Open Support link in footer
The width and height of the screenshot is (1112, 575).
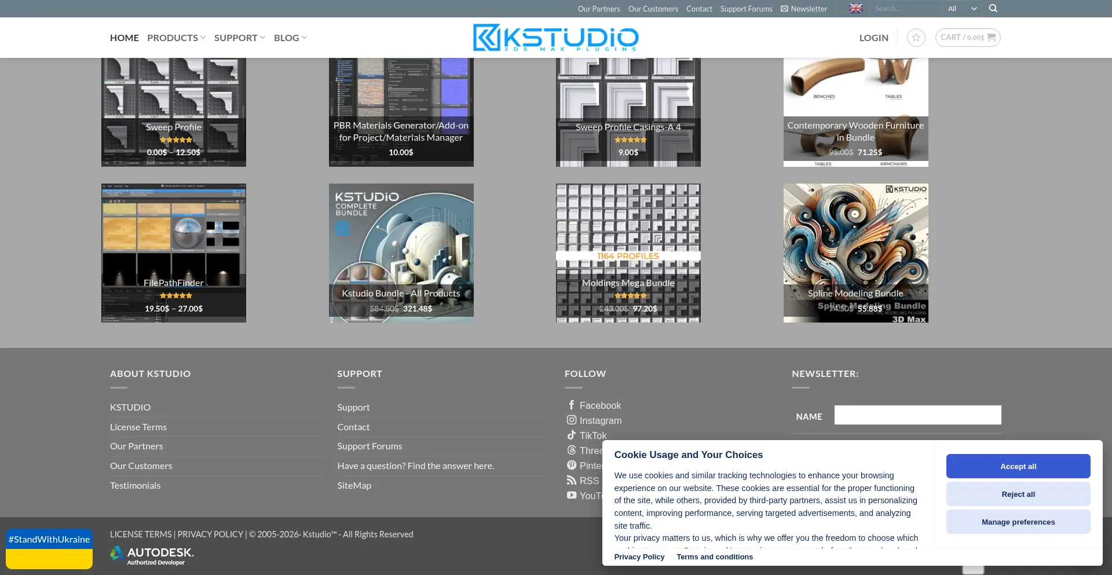pos(353,408)
